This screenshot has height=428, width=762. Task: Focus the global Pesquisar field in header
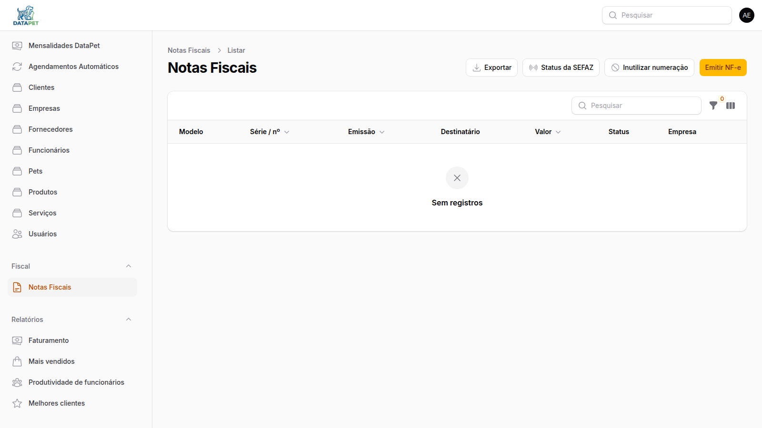pos(667,15)
